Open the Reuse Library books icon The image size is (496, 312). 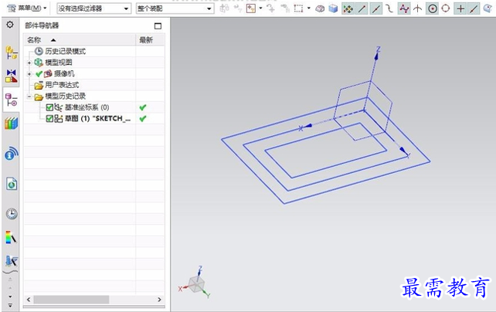tap(12, 124)
